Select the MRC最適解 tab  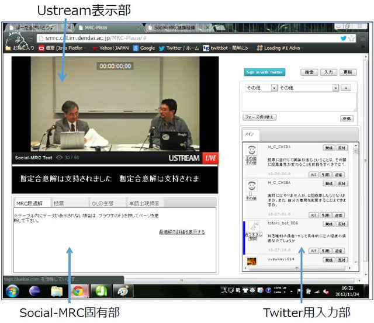pyautogui.click(x=32, y=203)
